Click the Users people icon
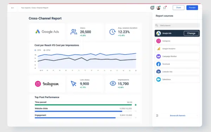The image size is (211, 132). tap(73, 32)
